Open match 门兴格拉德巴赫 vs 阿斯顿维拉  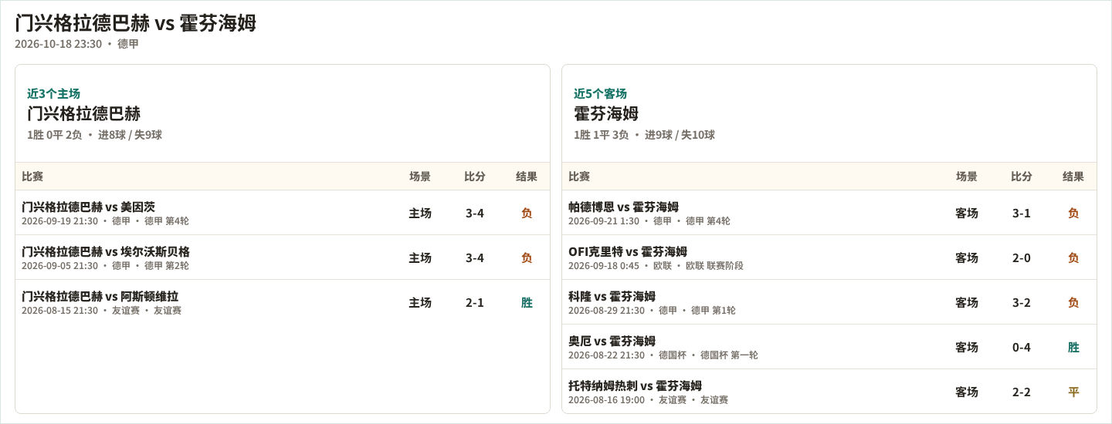(100, 296)
